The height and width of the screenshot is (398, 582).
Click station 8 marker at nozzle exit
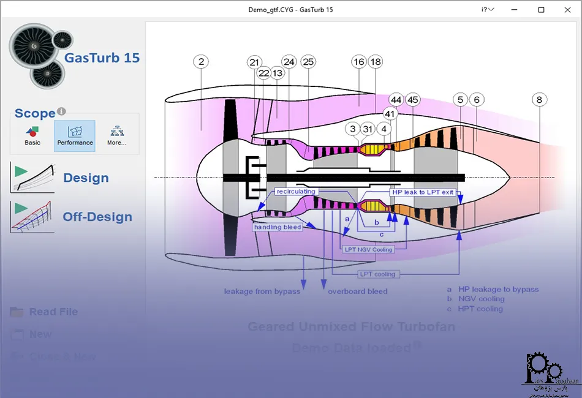539,99
